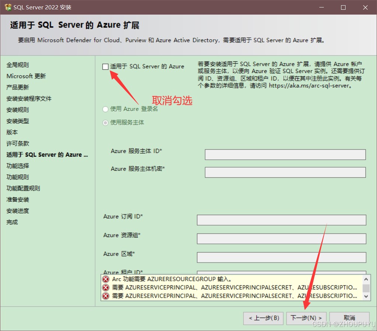The width and height of the screenshot is (377, 331).
Task: Click 上一步(B) to go back
Action: pyautogui.click(x=264, y=318)
